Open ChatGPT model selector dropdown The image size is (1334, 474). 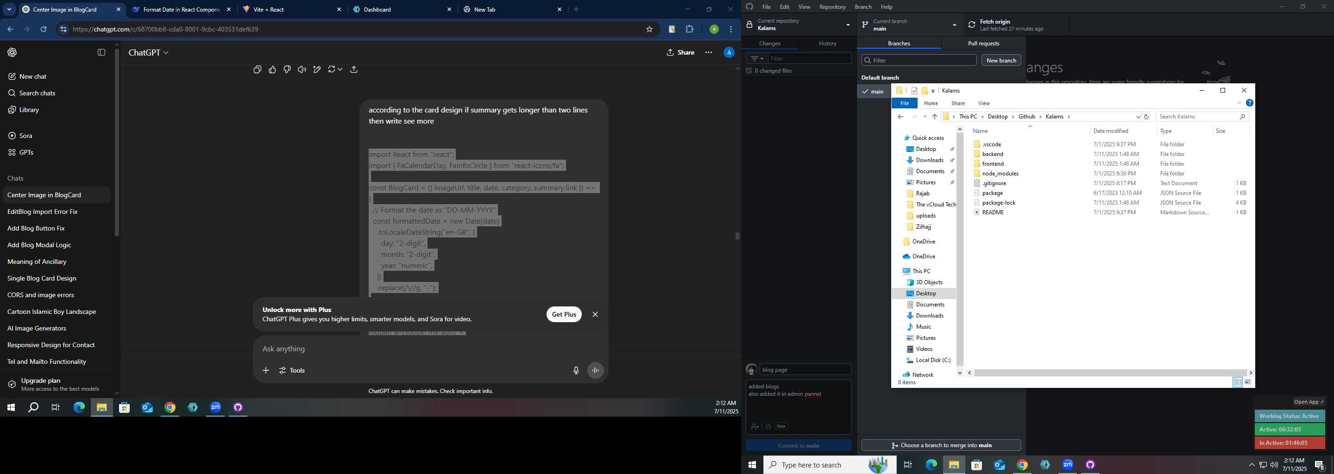pyautogui.click(x=149, y=52)
